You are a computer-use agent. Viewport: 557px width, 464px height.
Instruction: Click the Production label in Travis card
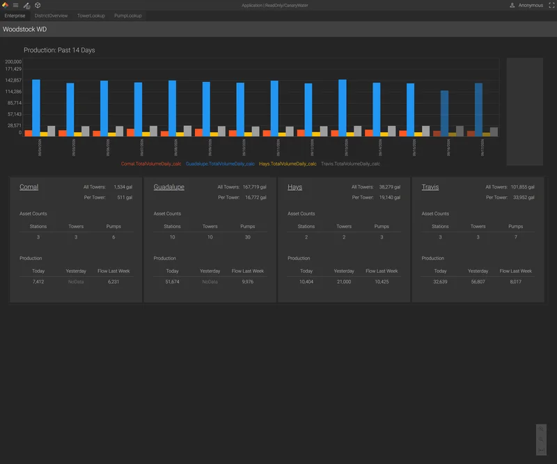tap(432, 259)
